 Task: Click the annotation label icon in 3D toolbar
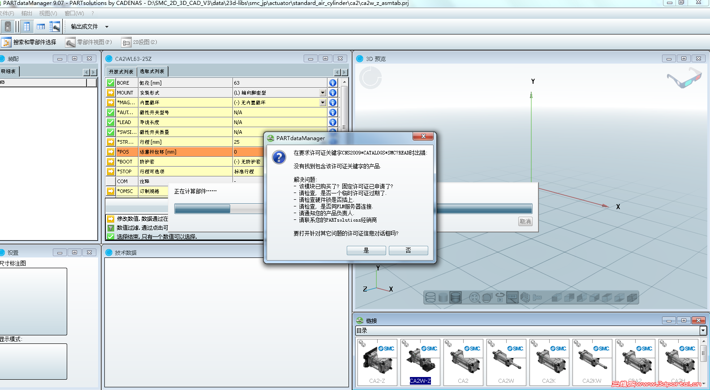coord(512,297)
